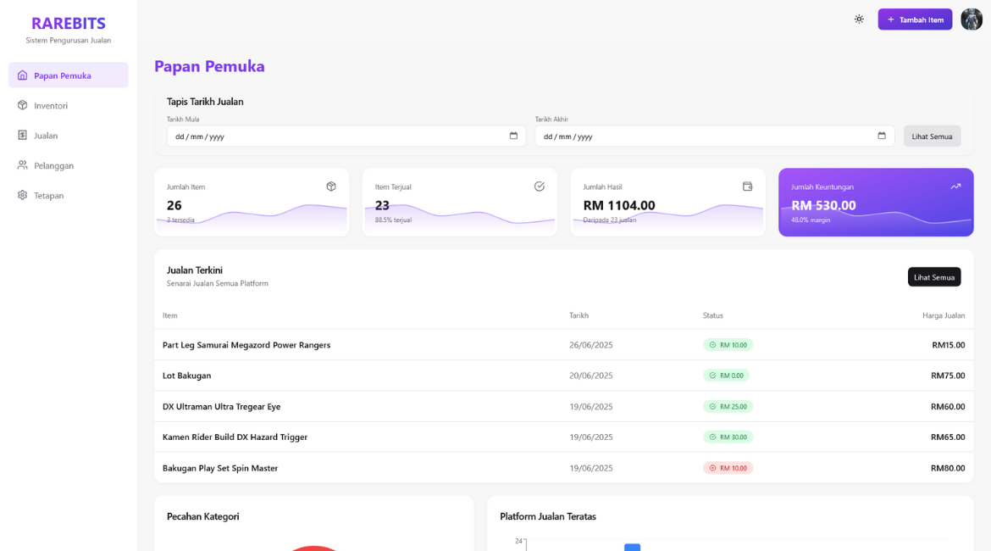The height and width of the screenshot is (551, 991).
Task: Open calendar picker for Tarikh Akhir
Action: coord(882,136)
